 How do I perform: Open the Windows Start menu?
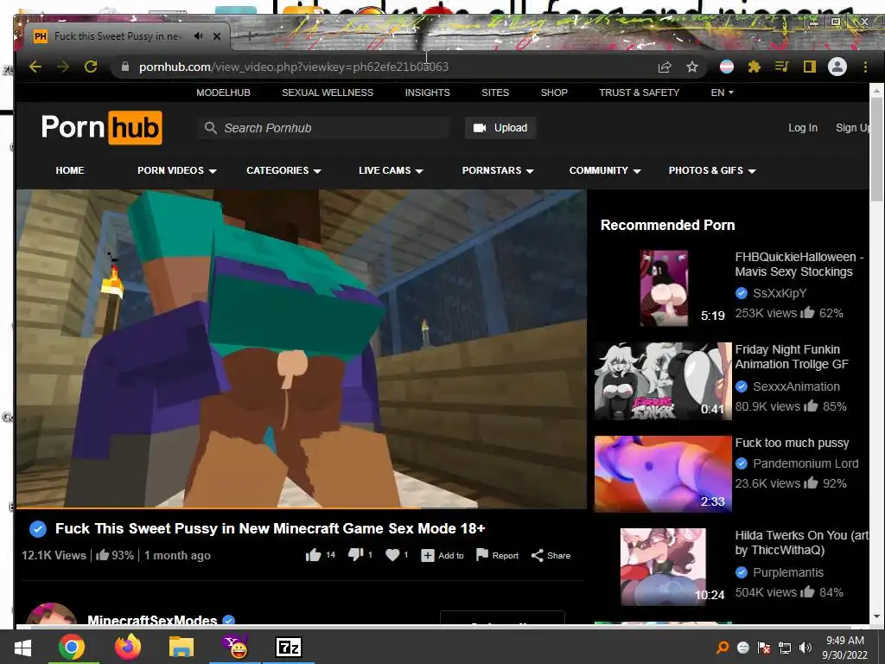[x=22, y=647]
